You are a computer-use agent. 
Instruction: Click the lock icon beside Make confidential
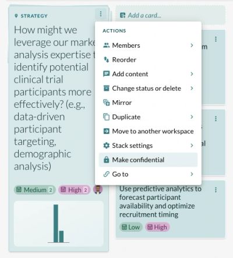[x=106, y=160]
